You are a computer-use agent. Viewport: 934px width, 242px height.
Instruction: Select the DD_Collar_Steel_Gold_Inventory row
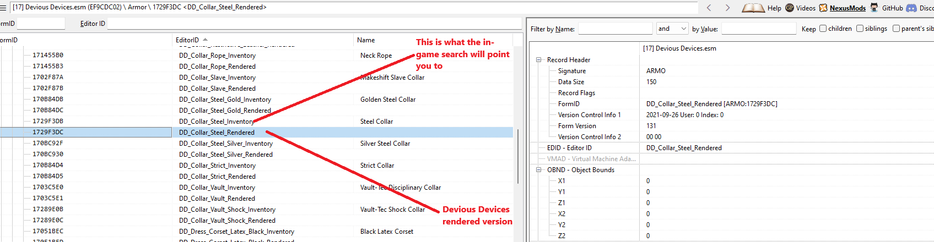(256, 100)
